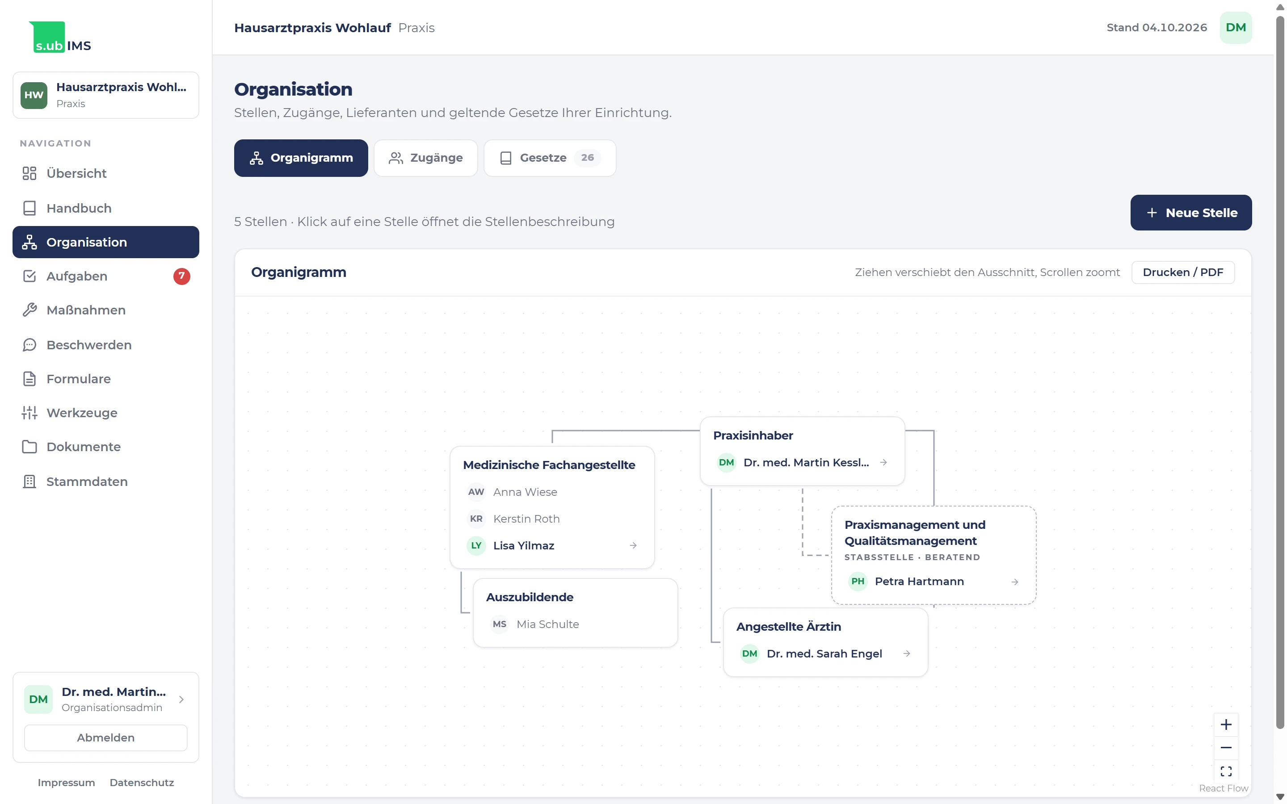The image size is (1287, 804).
Task: Switch to the Zugänge tab
Action: point(425,158)
